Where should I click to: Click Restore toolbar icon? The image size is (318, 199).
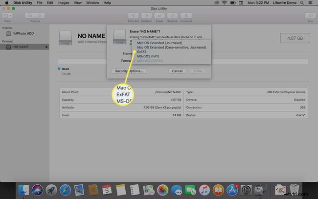click(x=172, y=16)
